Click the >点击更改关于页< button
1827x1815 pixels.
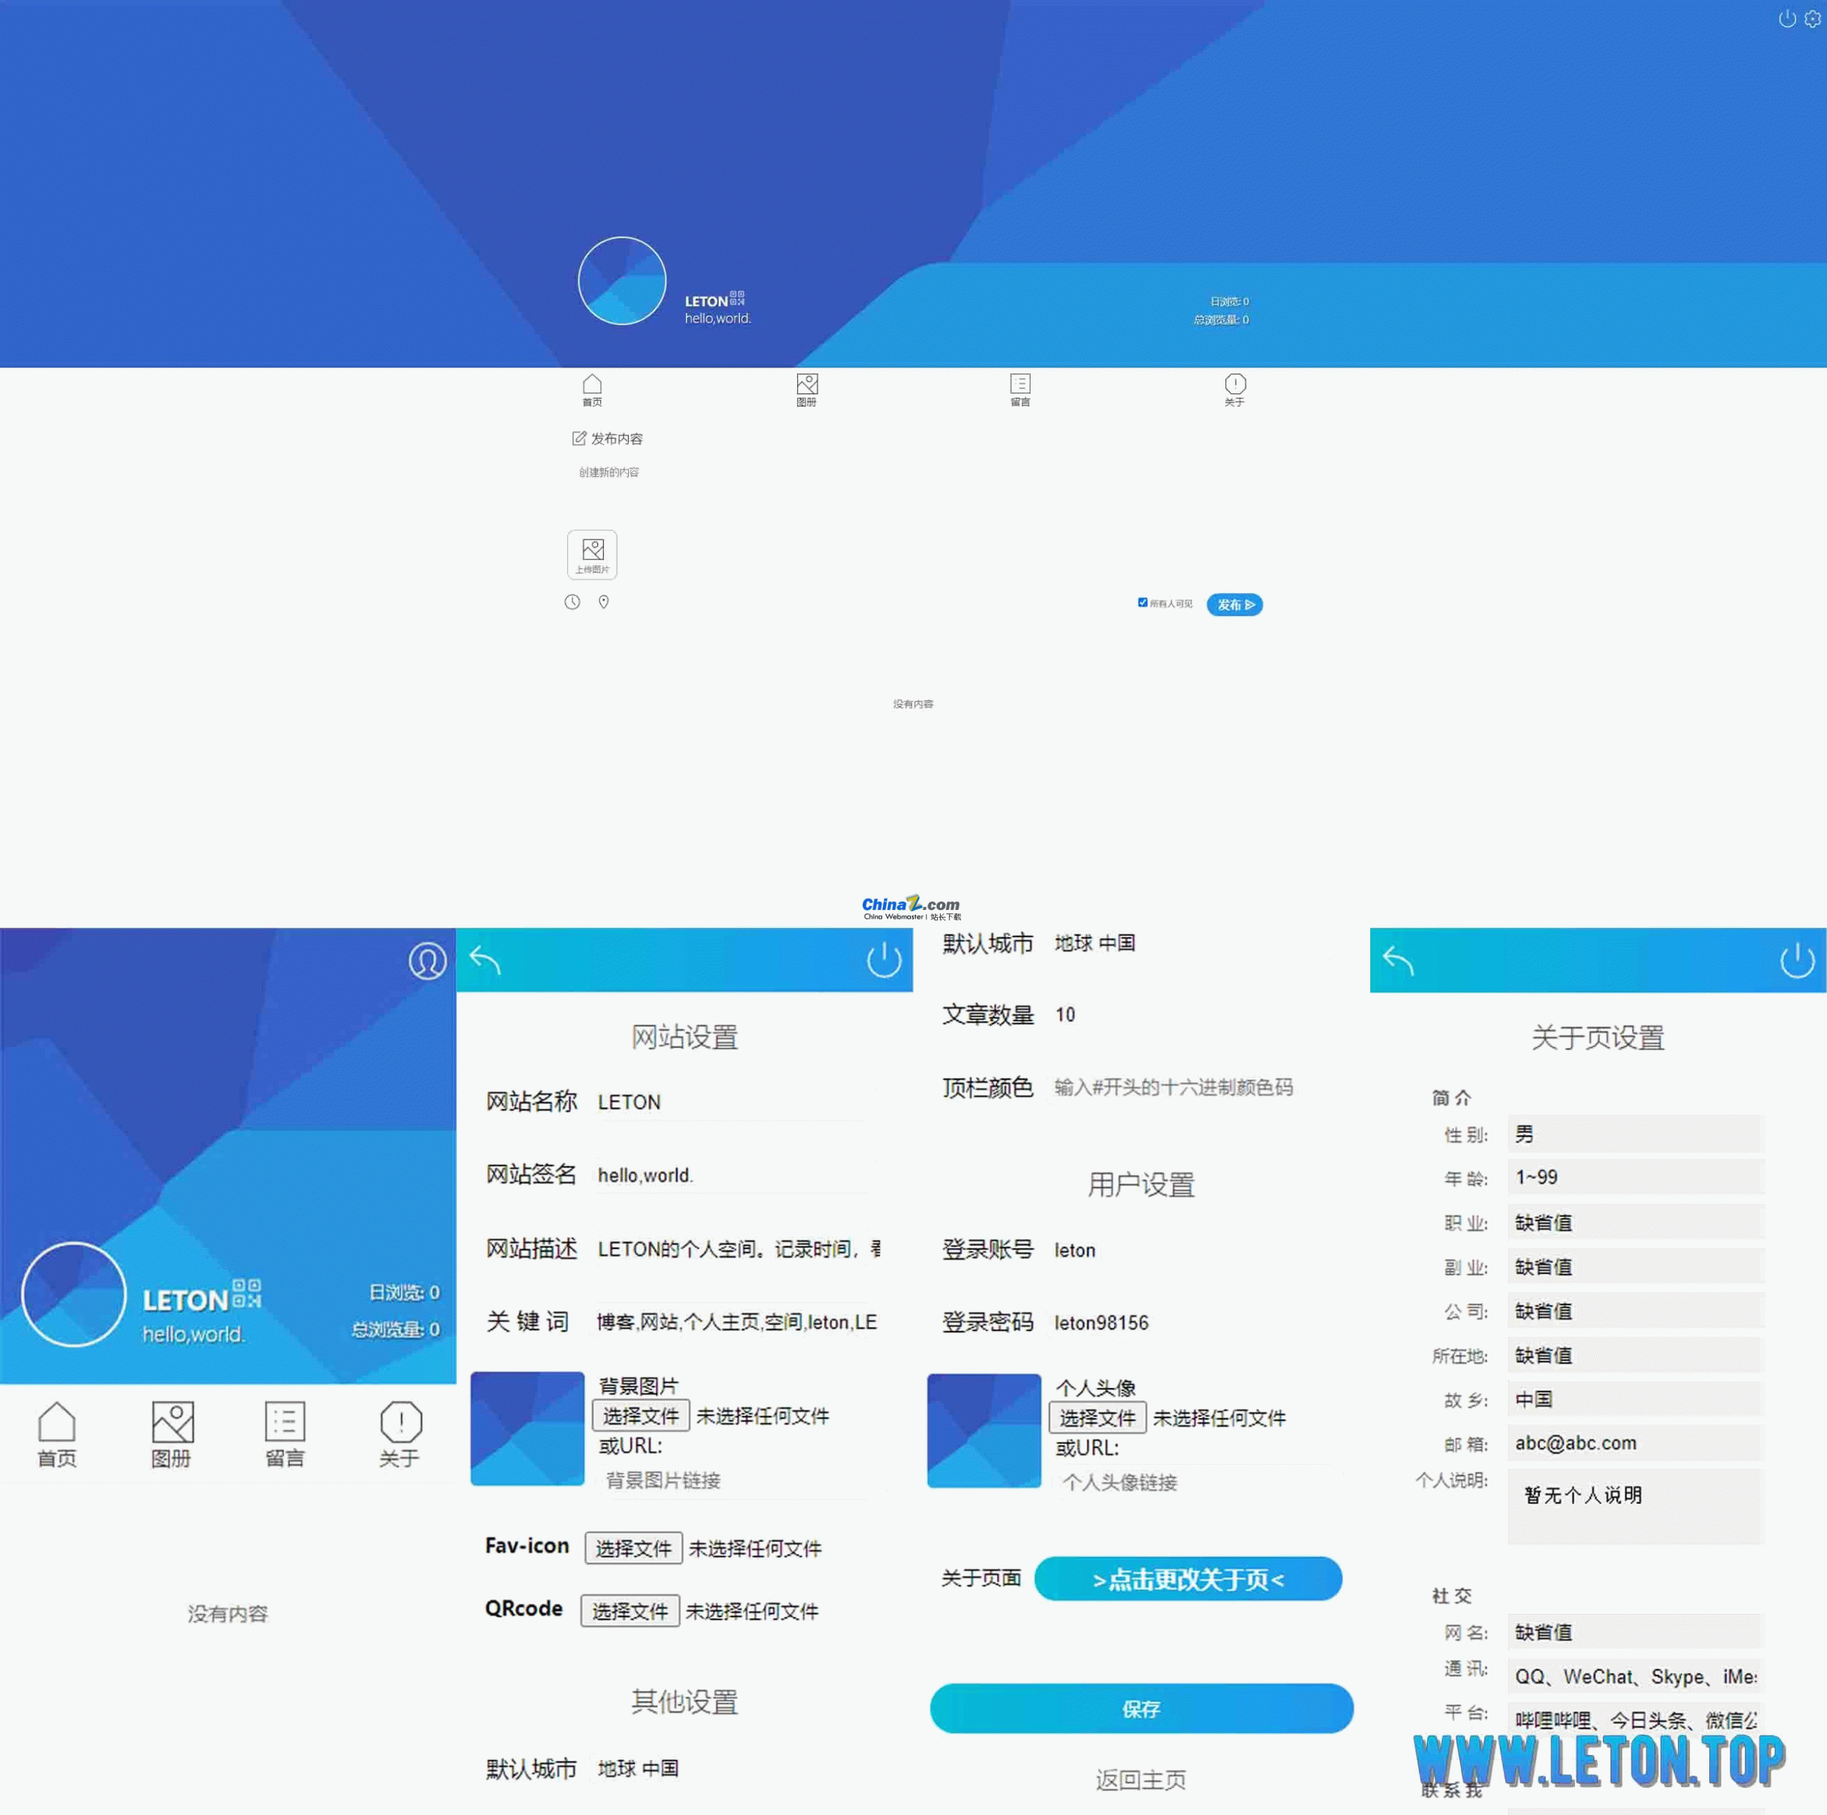(1189, 1579)
